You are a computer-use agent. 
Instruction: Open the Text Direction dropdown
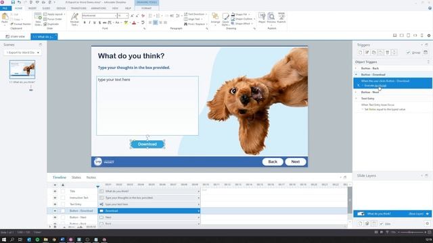[196, 14]
